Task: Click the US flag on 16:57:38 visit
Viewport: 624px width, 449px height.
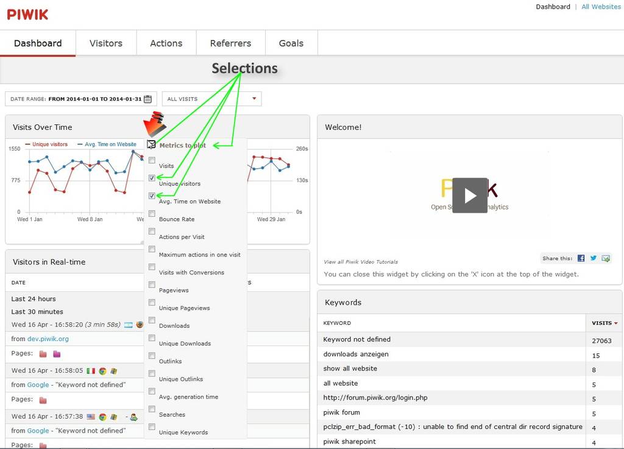Action: 91,417
